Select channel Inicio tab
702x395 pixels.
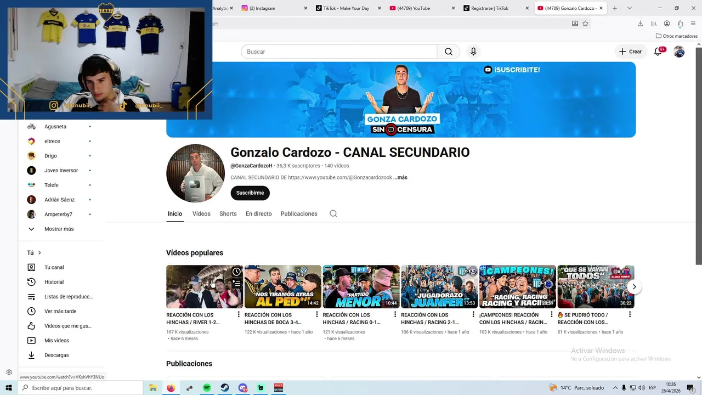pos(175,214)
